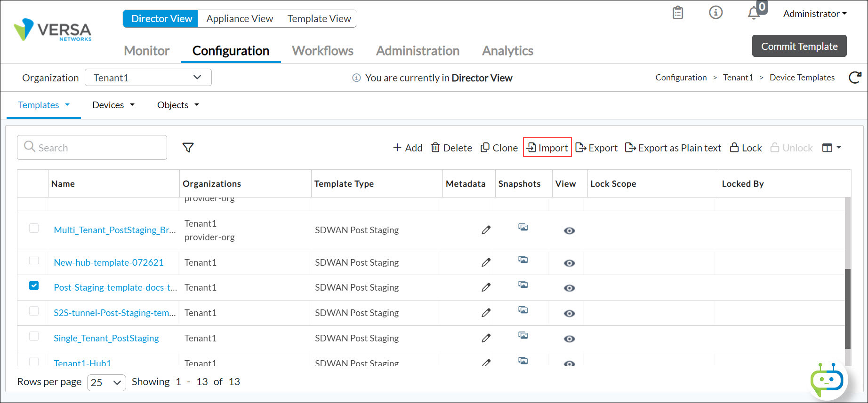Expand the Organization Tenant1 dropdown

point(148,78)
